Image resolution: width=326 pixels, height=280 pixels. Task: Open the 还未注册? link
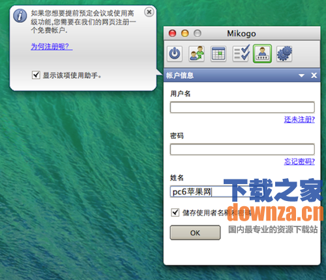(x=299, y=119)
